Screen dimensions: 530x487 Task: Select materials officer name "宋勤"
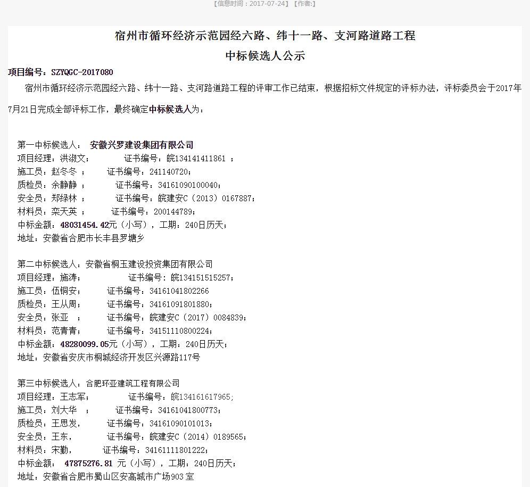tap(60, 450)
